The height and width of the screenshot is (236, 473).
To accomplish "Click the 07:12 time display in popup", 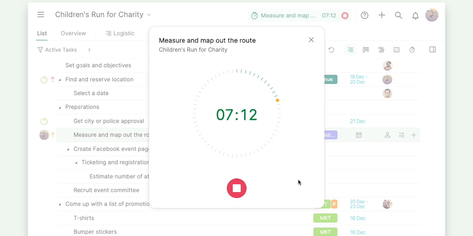I will coord(237,115).
